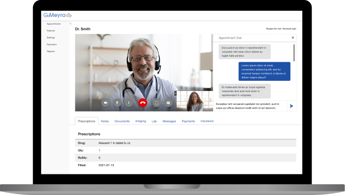Switch to the Imaging tab
Screen dimensions: 345x195
[141, 121]
